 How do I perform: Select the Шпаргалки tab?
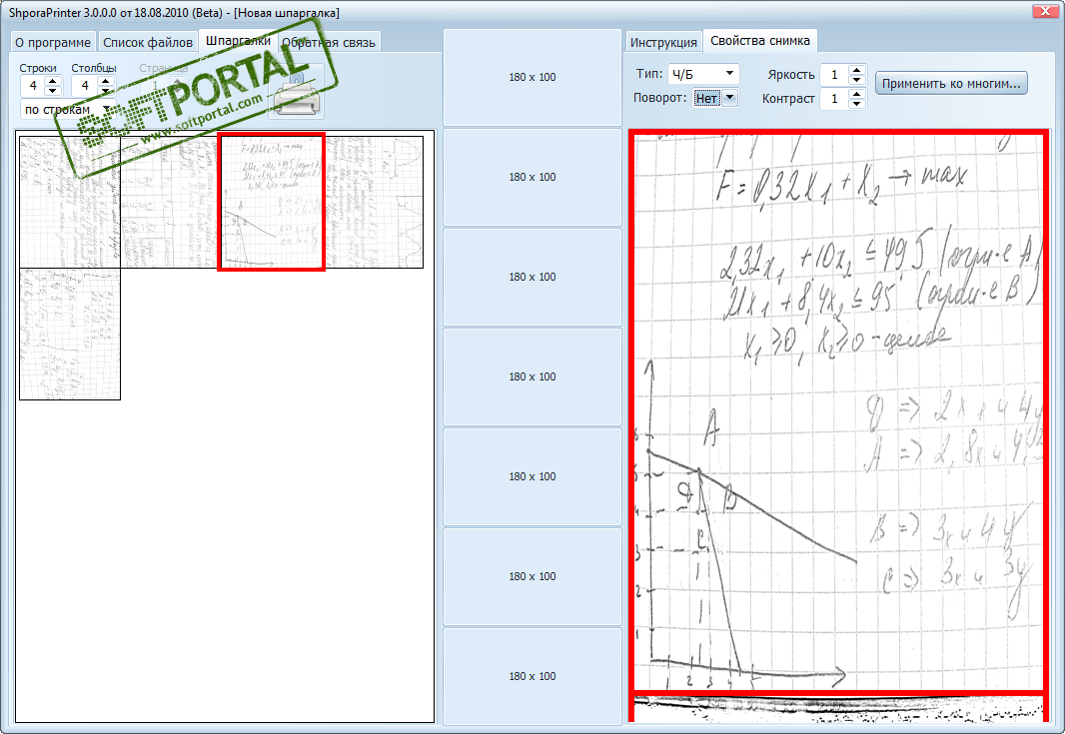coord(238,41)
